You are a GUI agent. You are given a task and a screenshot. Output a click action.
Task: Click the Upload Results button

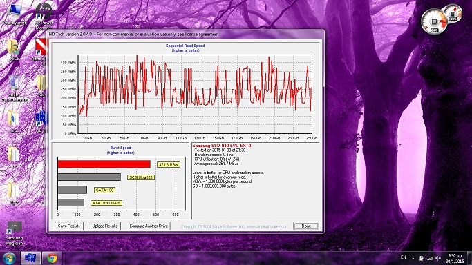105,226
